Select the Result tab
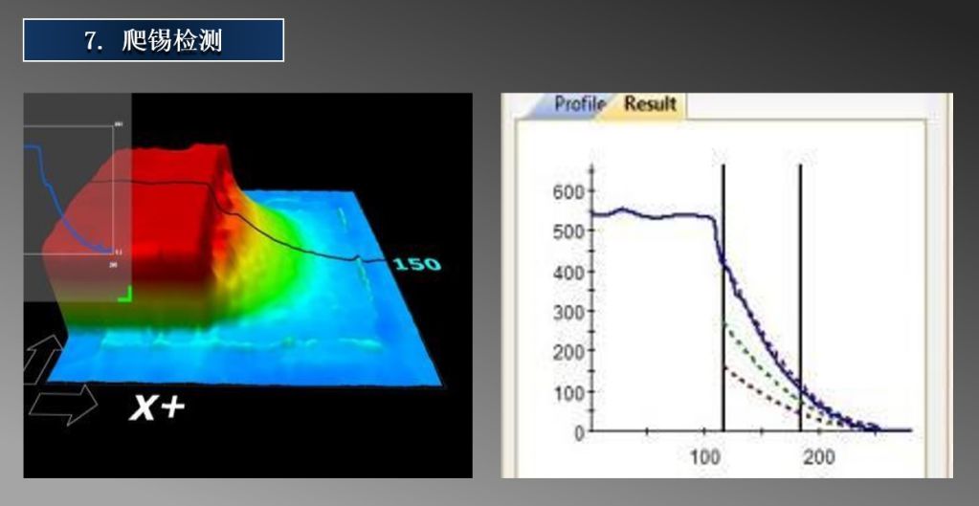Screen dimensions: 979x506 650,104
